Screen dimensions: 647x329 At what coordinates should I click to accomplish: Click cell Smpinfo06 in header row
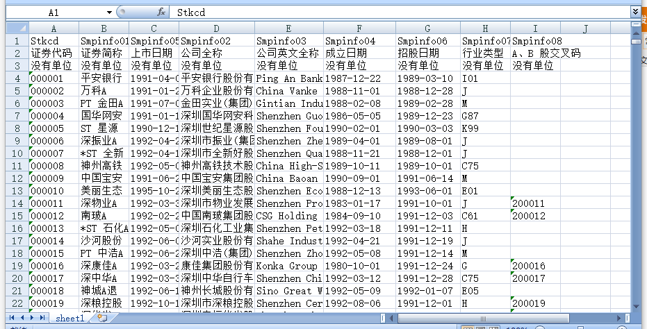428,41
